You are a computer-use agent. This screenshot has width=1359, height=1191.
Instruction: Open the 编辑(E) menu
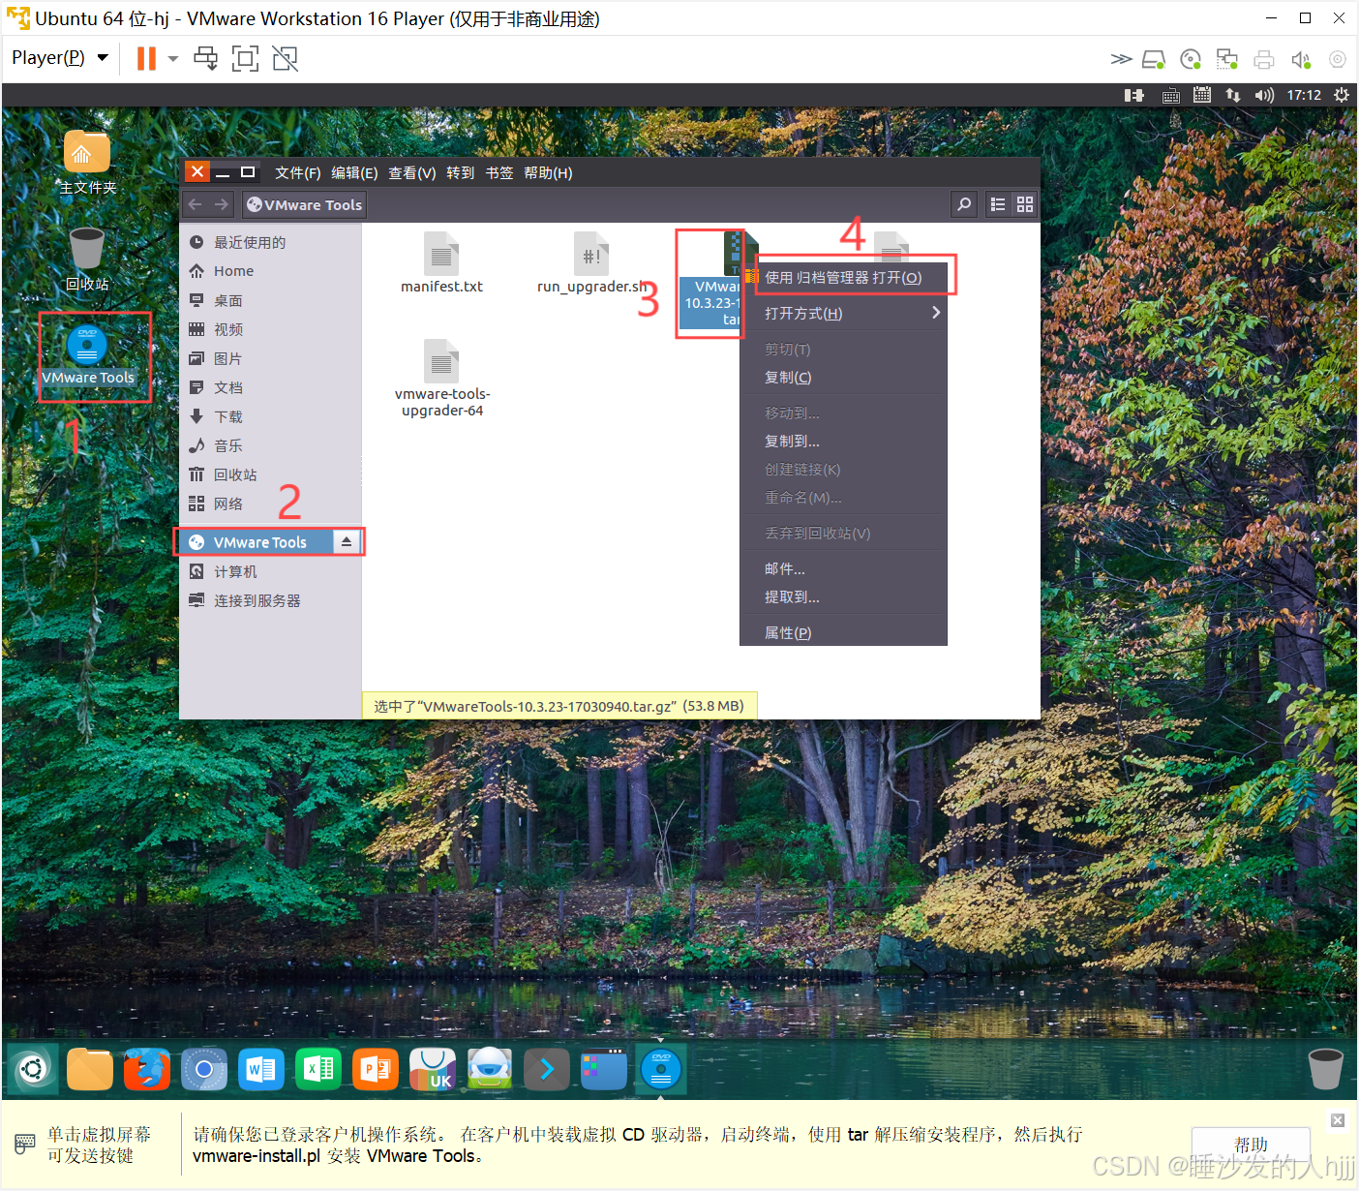(x=354, y=172)
